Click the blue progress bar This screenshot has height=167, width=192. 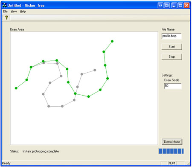(x=171, y=151)
